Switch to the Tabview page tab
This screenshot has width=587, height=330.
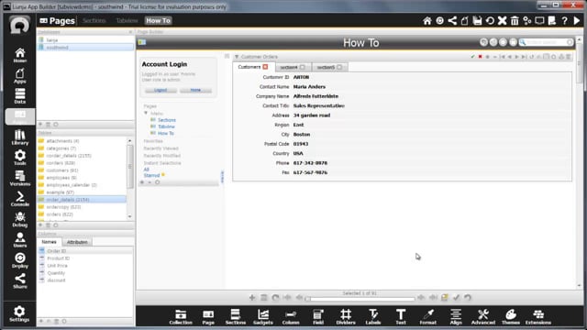coord(127,21)
